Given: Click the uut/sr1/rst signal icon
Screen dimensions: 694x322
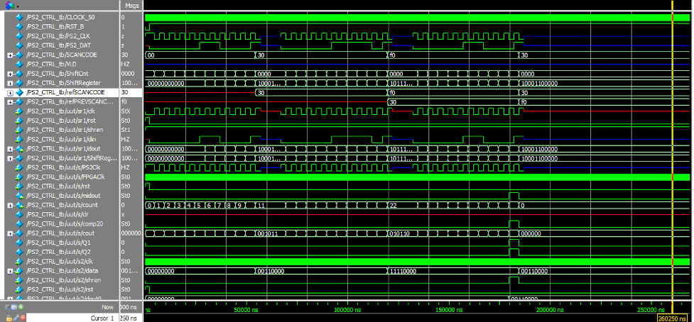Looking at the screenshot, I should click(x=19, y=120).
